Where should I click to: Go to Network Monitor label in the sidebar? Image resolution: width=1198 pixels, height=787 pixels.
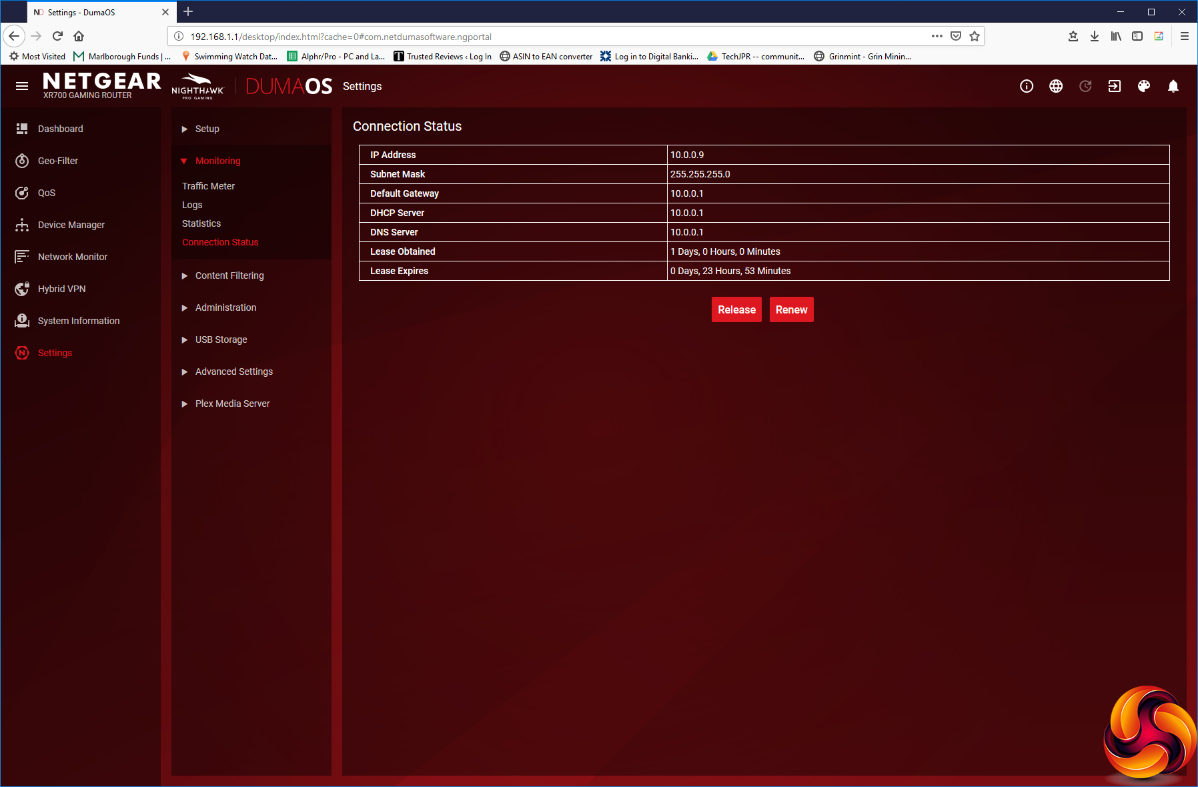(x=73, y=257)
